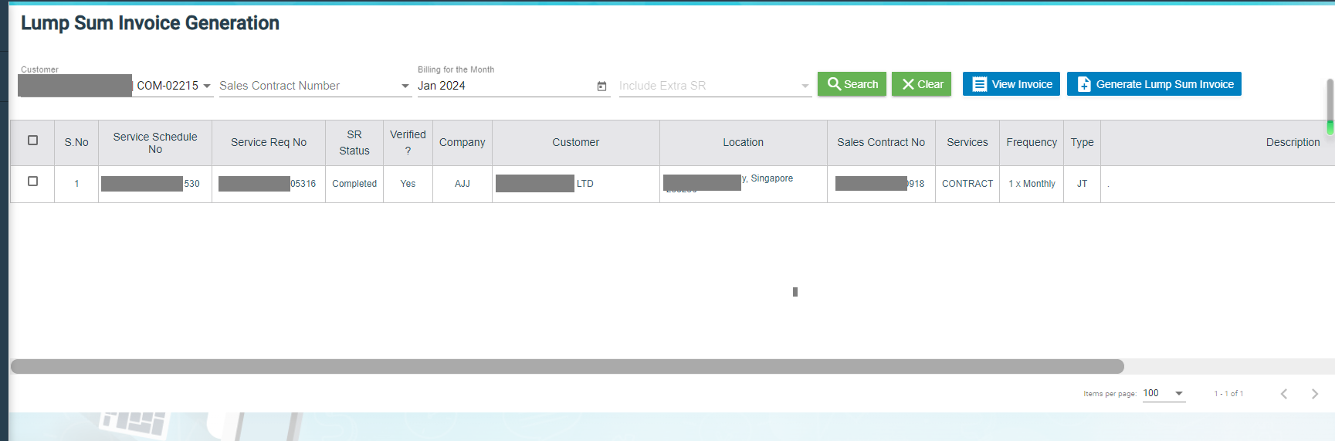Go to the next results page
Viewport: 1335px width, 441px height.
pos(1314,394)
